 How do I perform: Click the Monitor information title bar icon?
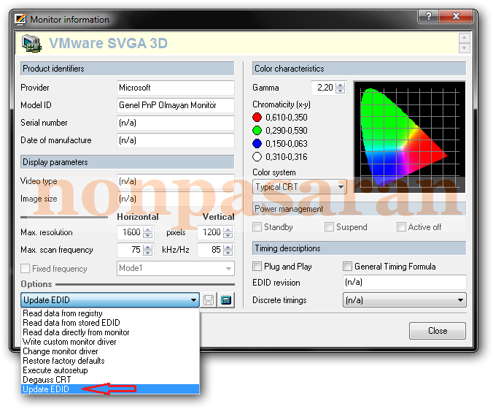(20, 19)
